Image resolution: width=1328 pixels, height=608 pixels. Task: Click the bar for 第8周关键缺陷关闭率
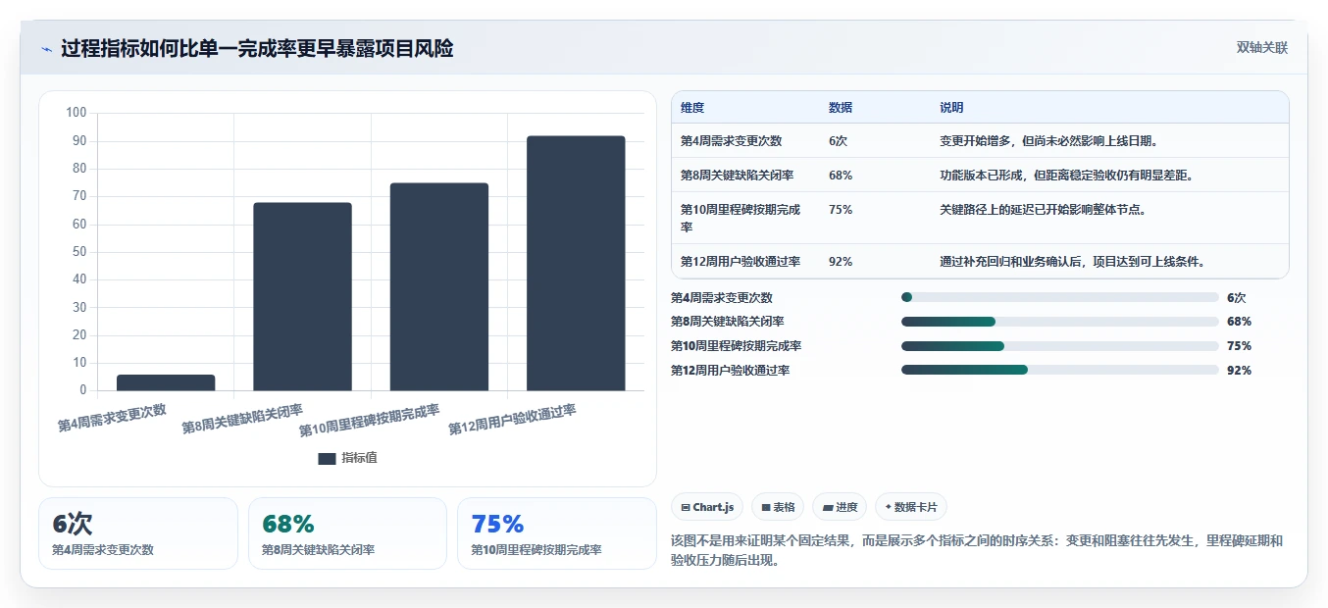point(302,296)
